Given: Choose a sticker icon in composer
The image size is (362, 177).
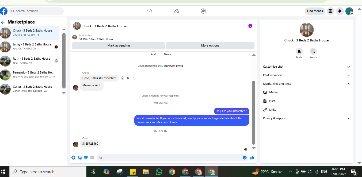Looking at the screenshot, I should (86, 157).
